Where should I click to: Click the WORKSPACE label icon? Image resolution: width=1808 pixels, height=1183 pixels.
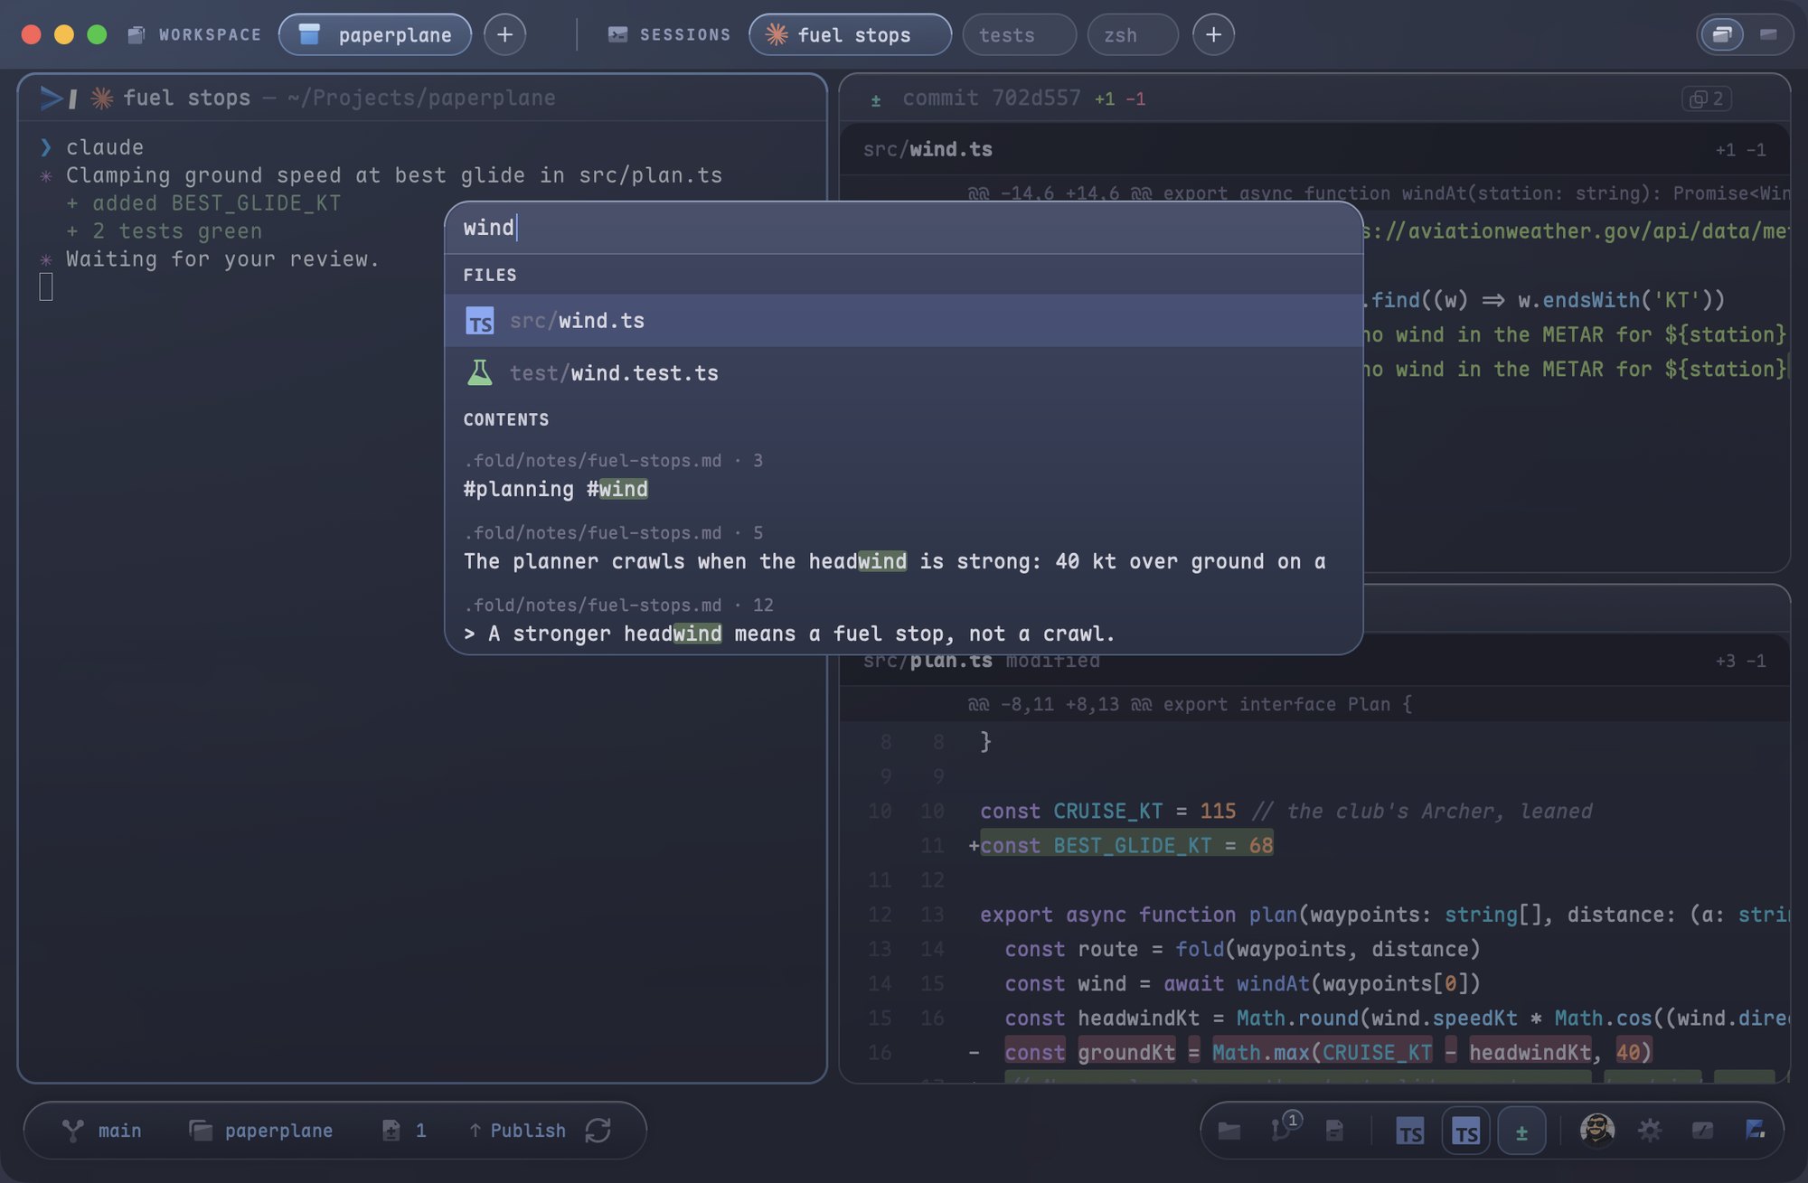tap(137, 34)
